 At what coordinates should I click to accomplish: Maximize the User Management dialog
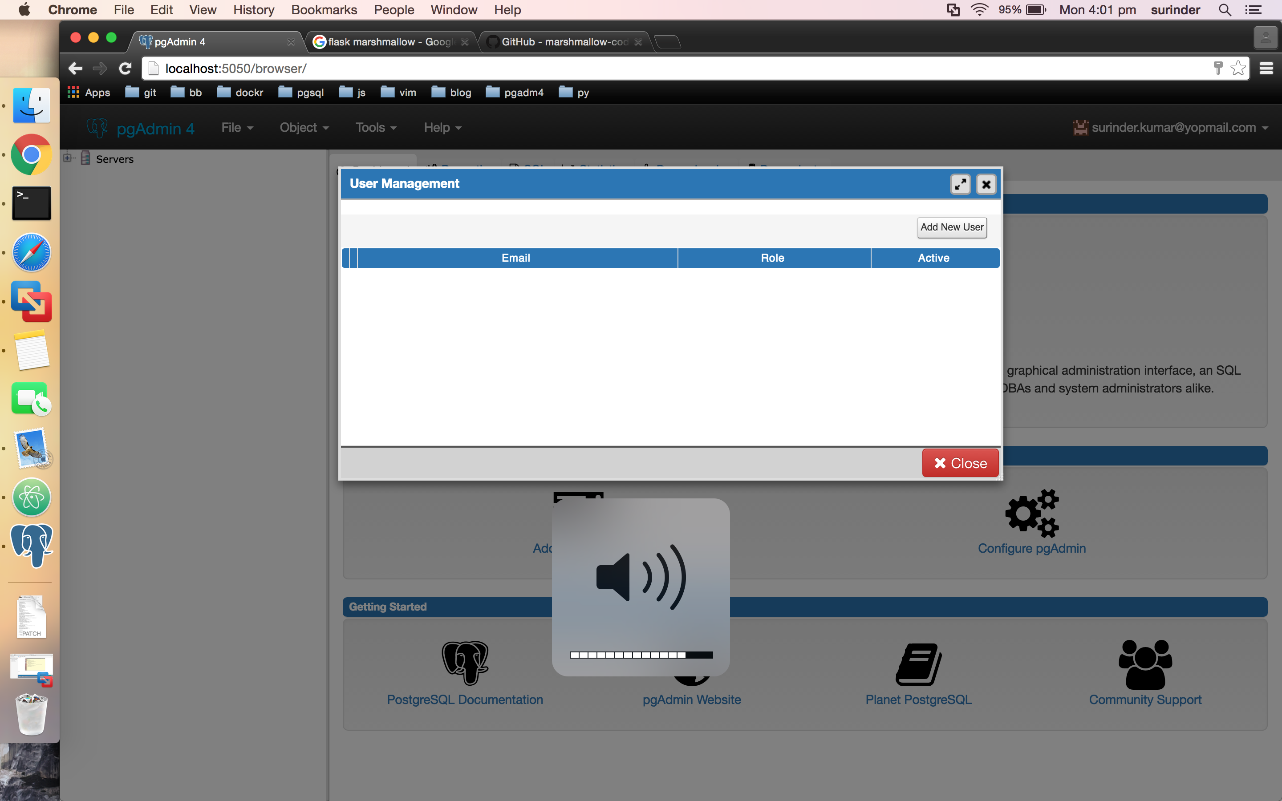tap(960, 184)
